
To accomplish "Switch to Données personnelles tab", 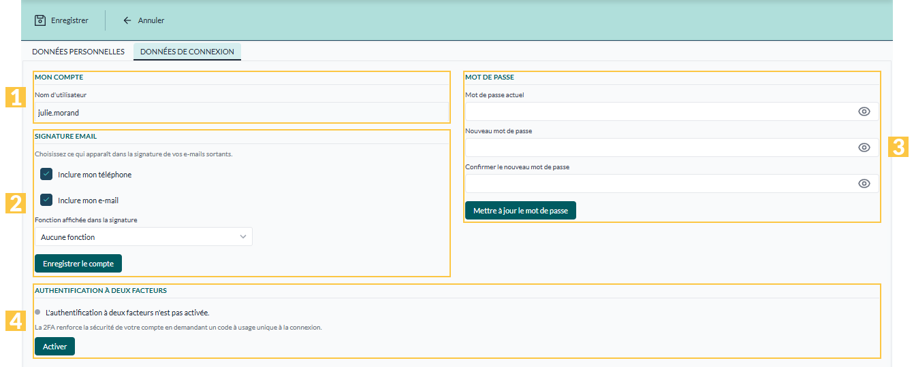I will 78,52.
